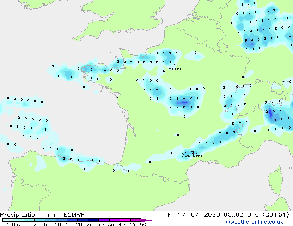293x226 pixels.
Task: Pick the 1–2 mm legend swatch
Action: (x=29, y=220)
